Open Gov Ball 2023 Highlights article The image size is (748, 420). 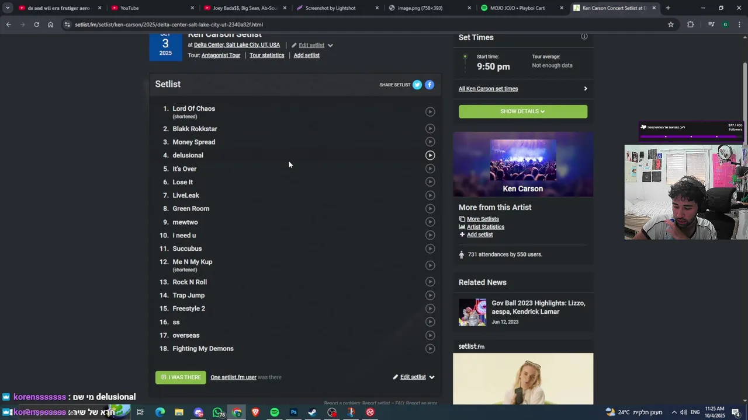coord(538,307)
